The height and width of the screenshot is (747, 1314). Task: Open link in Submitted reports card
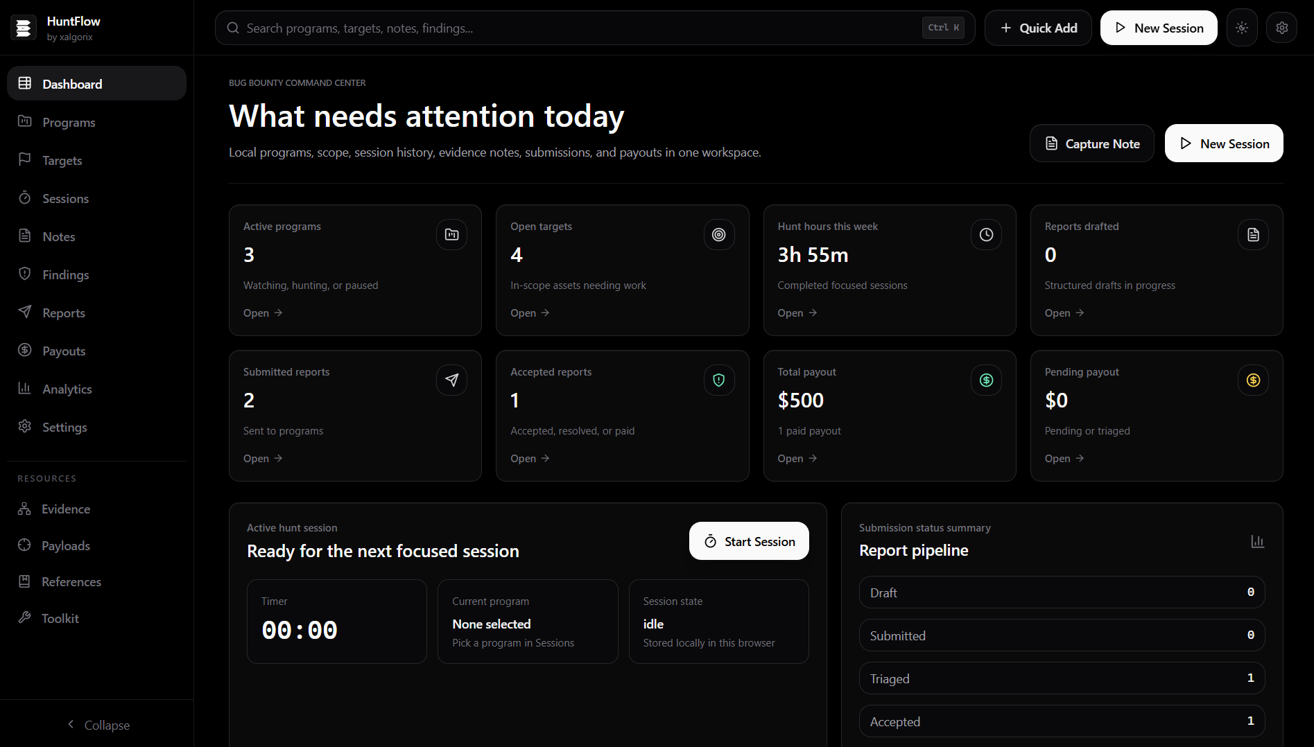263,459
